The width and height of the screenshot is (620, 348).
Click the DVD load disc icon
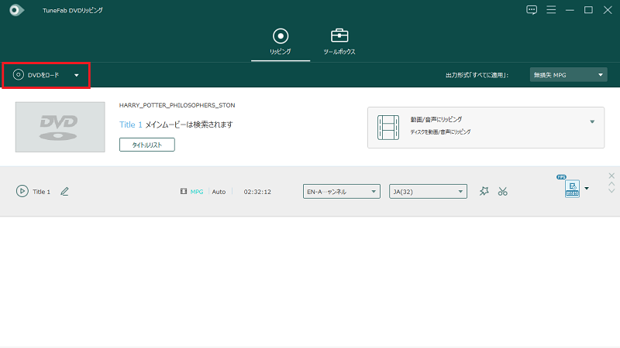coord(18,74)
